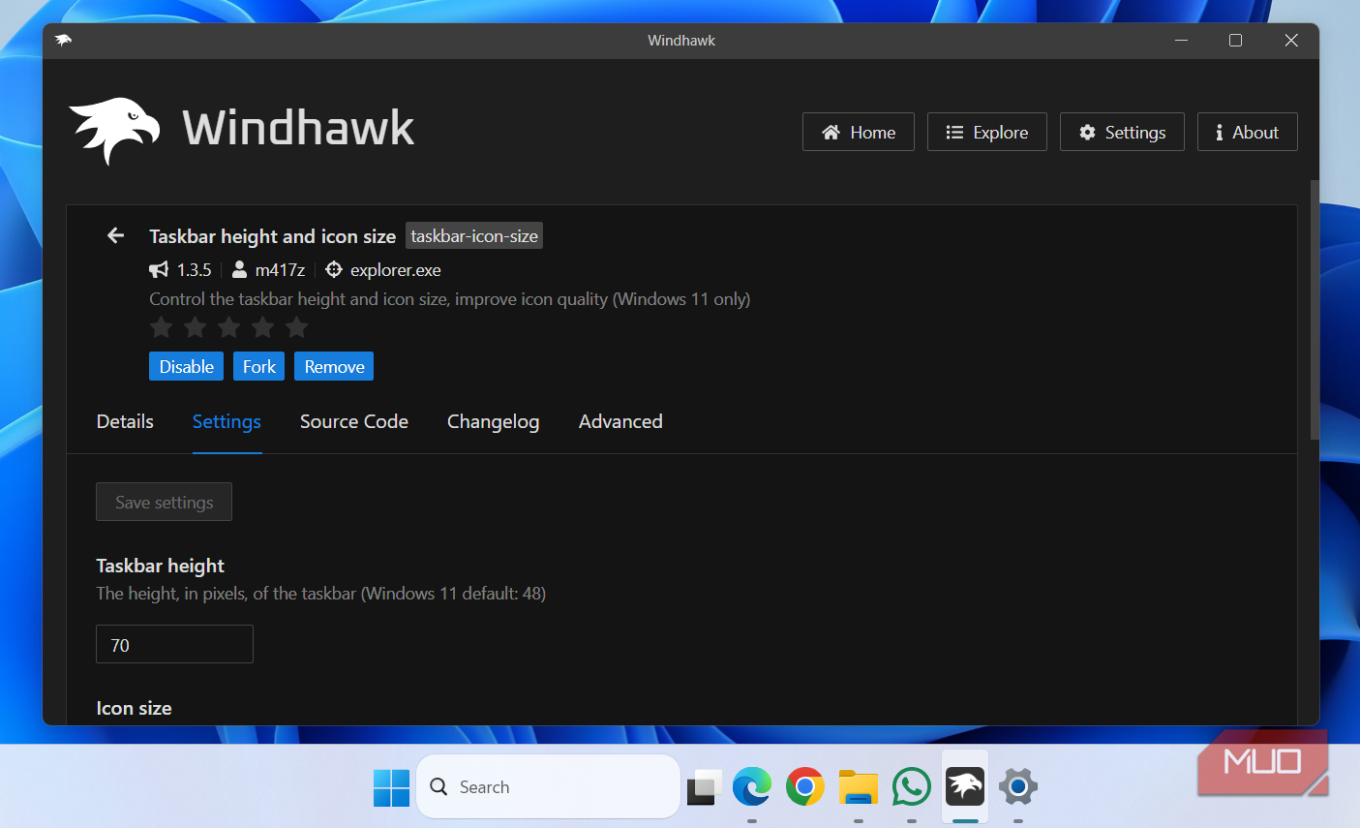Open the About page
This screenshot has width=1360, height=828.
tap(1248, 132)
